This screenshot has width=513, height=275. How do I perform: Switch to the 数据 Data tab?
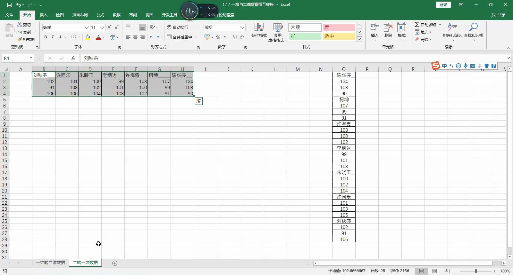(x=117, y=15)
